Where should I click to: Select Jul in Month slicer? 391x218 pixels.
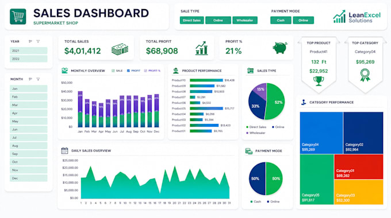click(28, 138)
